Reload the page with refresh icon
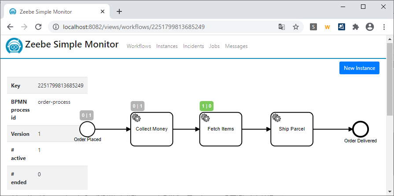 pyautogui.click(x=38, y=27)
